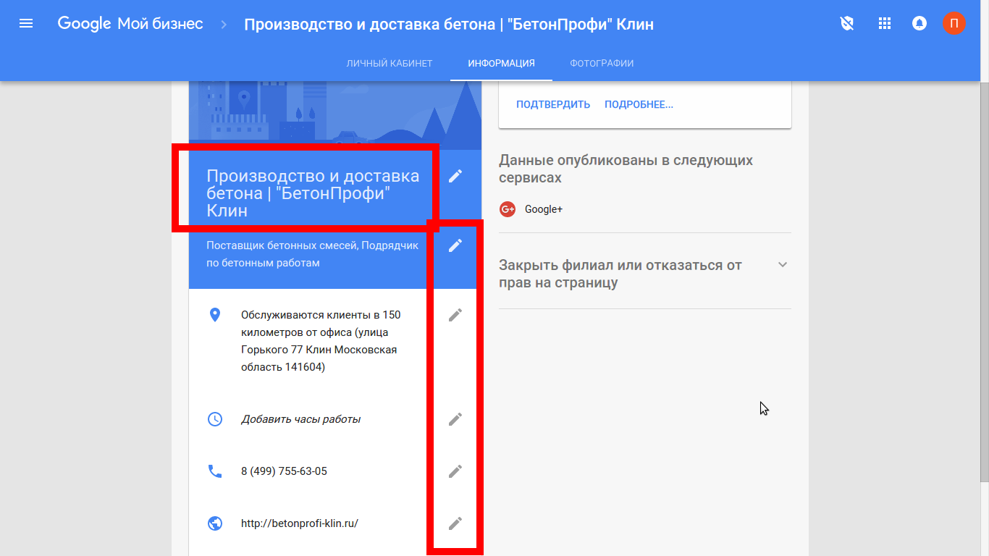This screenshot has height=556, width=989.
Task: Open the Фотографии tab
Action: pyautogui.click(x=602, y=64)
